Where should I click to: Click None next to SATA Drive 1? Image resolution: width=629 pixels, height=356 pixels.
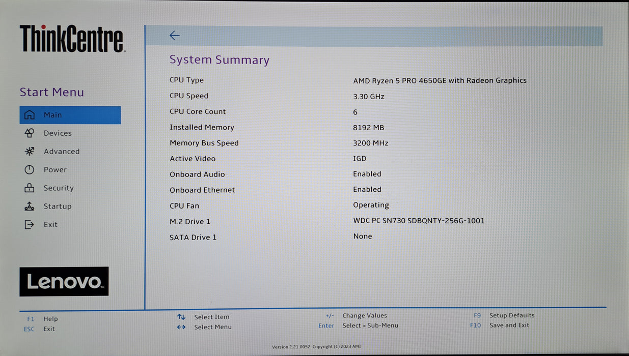[363, 236]
